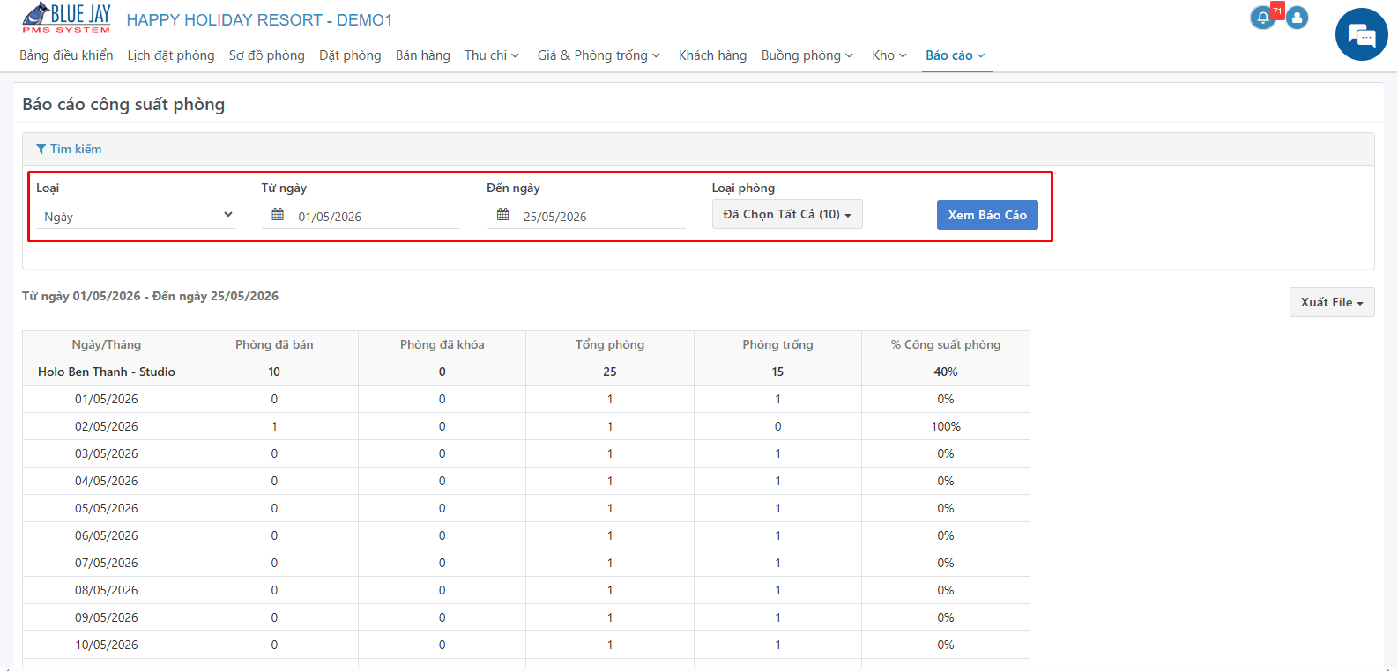The image size is (1398, 671).
Task: Click the 04/05/2026 date cell
Action: [x=107, y=481]
